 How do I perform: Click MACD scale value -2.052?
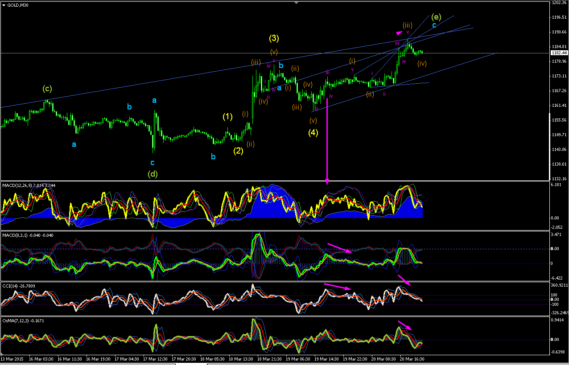(x=557, y=227)
